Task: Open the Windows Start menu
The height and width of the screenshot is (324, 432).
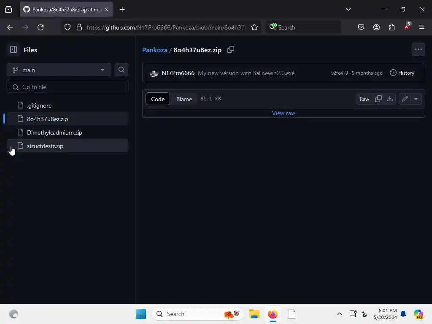Action: pos(141,314)
